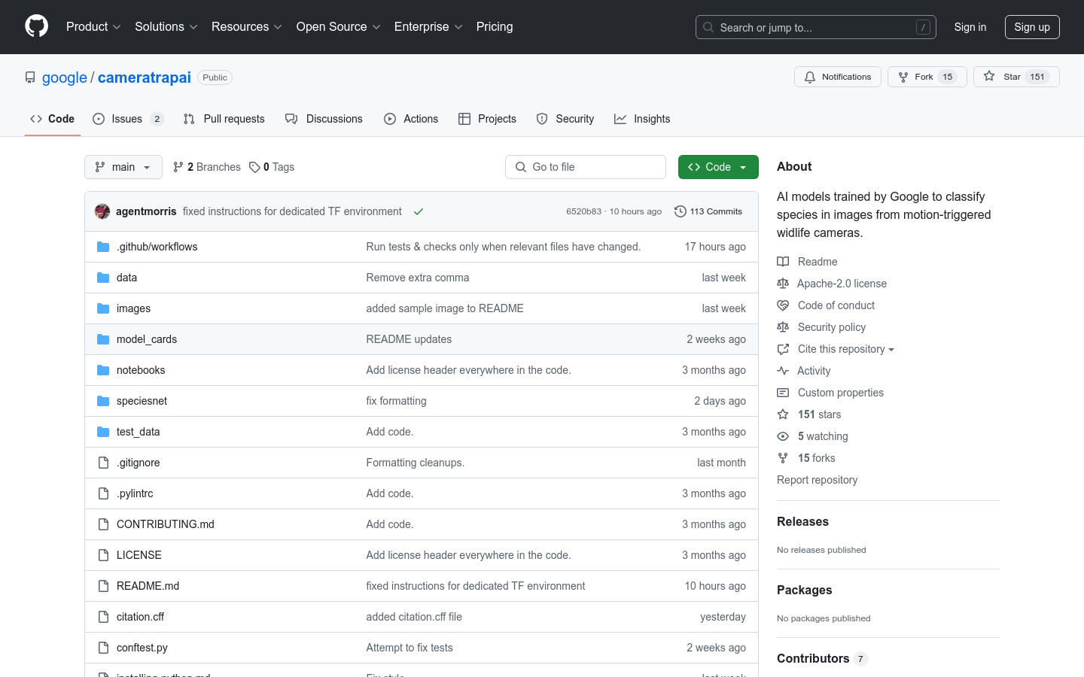Screen dimensions: 1084x677
Task: Expand the green Code dropdown
Action: (717, 167)
